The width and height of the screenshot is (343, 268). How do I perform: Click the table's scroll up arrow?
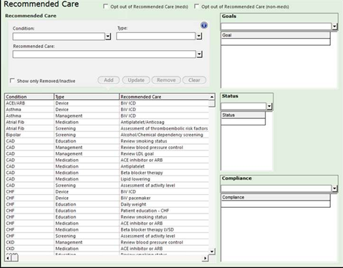tap(212, 97)
